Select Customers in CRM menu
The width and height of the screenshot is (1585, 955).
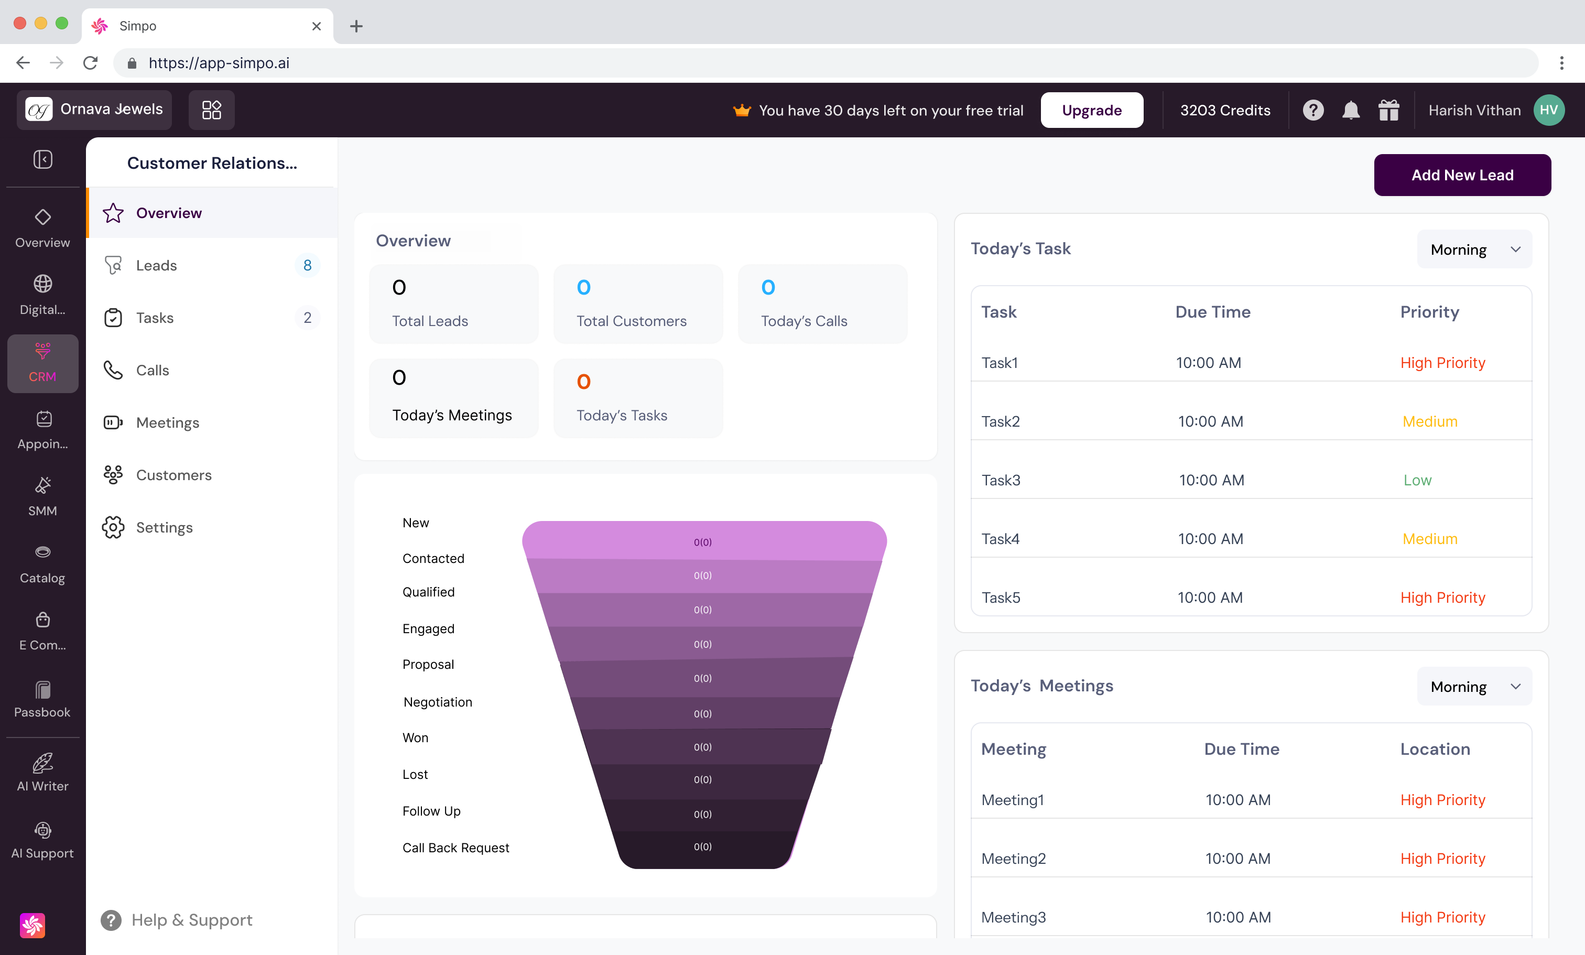173,474
